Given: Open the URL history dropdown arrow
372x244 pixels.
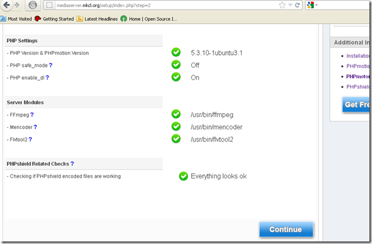Looking at the screenshot, I should pos(290,5).
